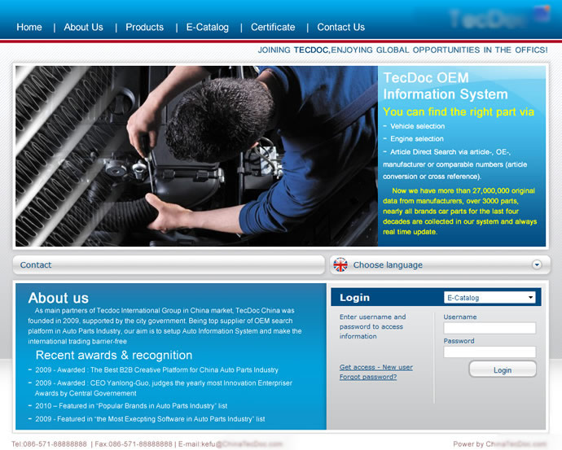Go to the About Us page
The height and width of the screenshot is (450, 562).
tap(84, 27)
